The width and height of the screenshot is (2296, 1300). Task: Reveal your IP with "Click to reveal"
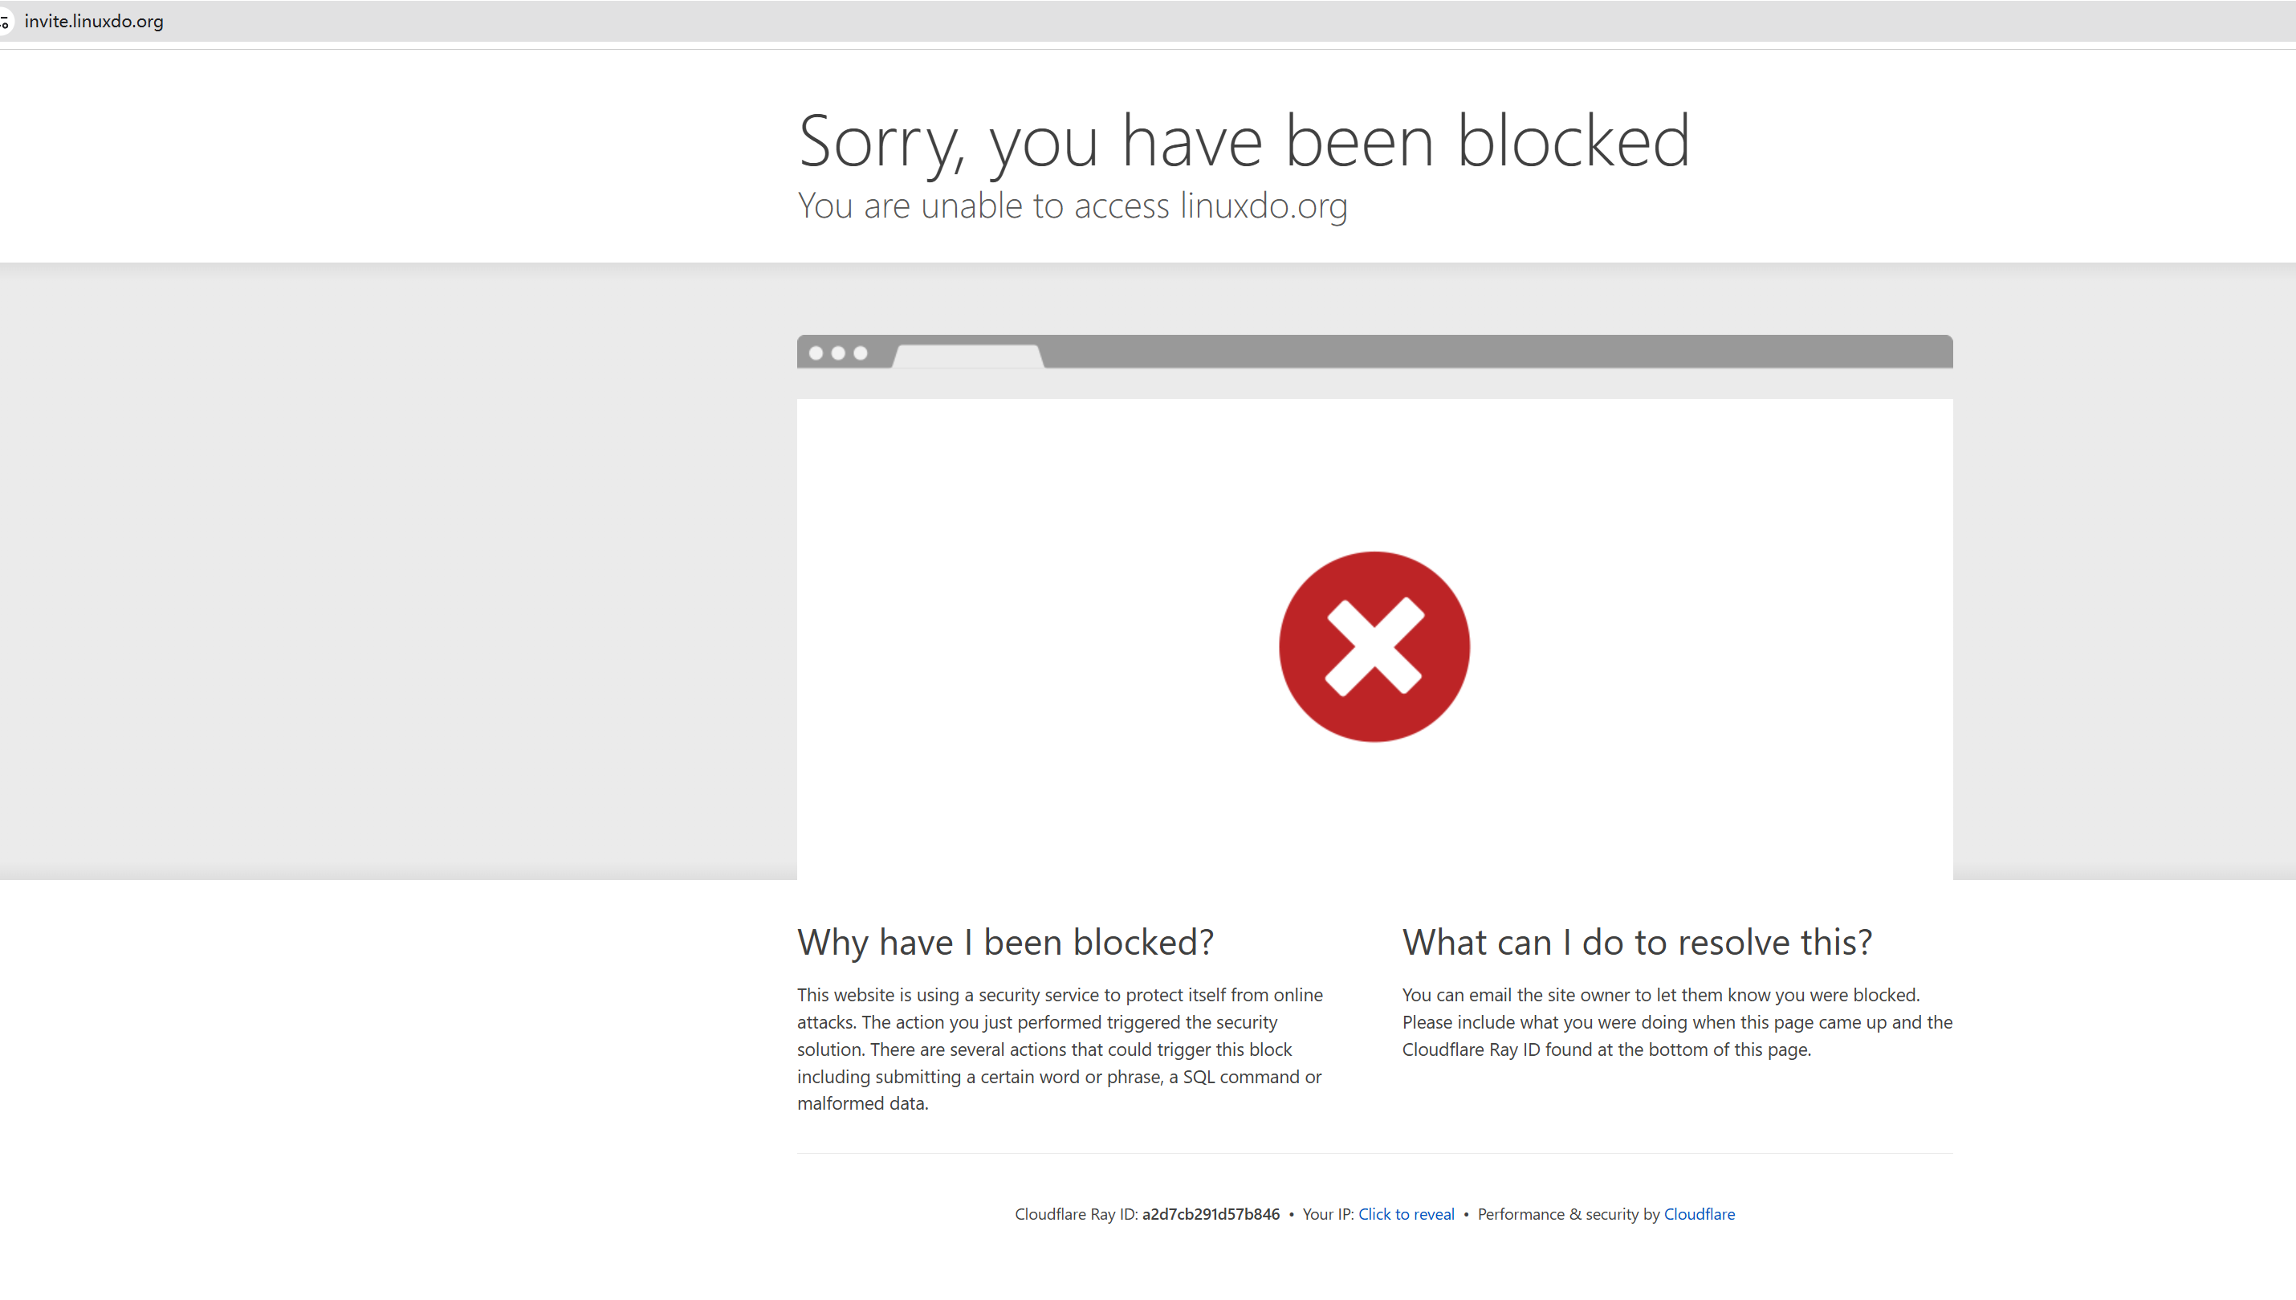pos(1406,1213)
